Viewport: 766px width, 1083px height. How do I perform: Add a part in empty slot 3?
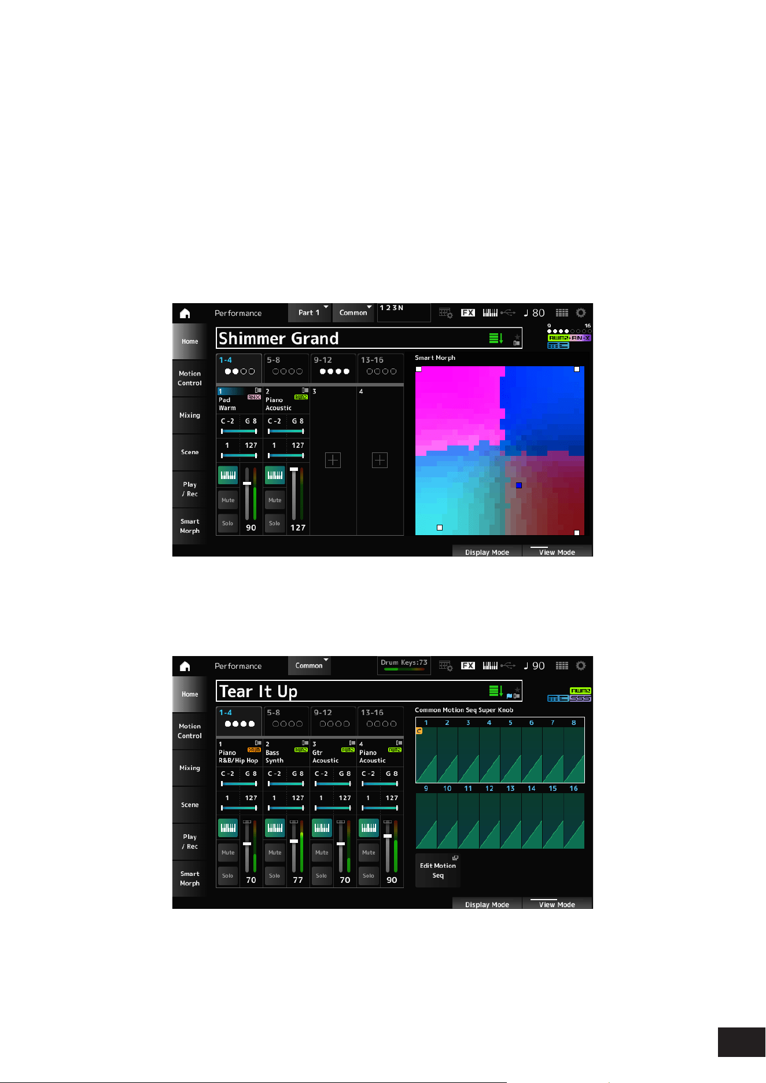(x=333, y=460)
